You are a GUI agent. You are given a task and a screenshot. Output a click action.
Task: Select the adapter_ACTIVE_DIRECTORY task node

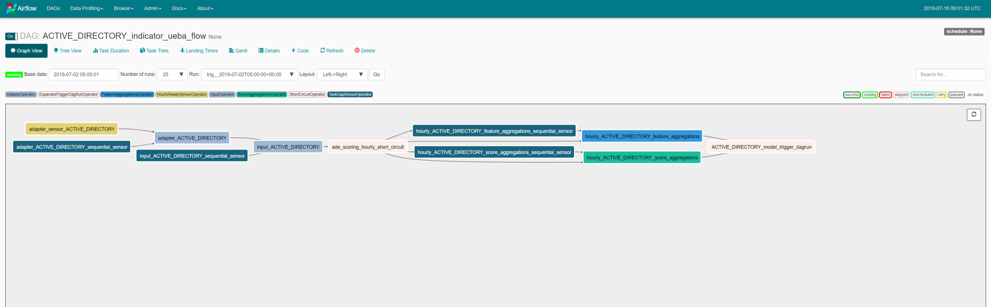tap(192, 138)
